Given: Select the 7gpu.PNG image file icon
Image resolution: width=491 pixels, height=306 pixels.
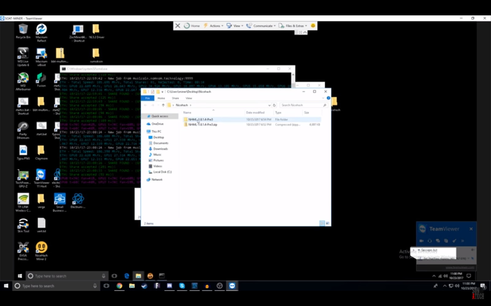Looking at the screenshot, I should 23,152.
